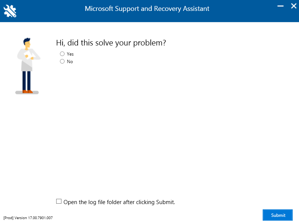Select the Yes radio button
Screen dimensions: 299x224
62,54
